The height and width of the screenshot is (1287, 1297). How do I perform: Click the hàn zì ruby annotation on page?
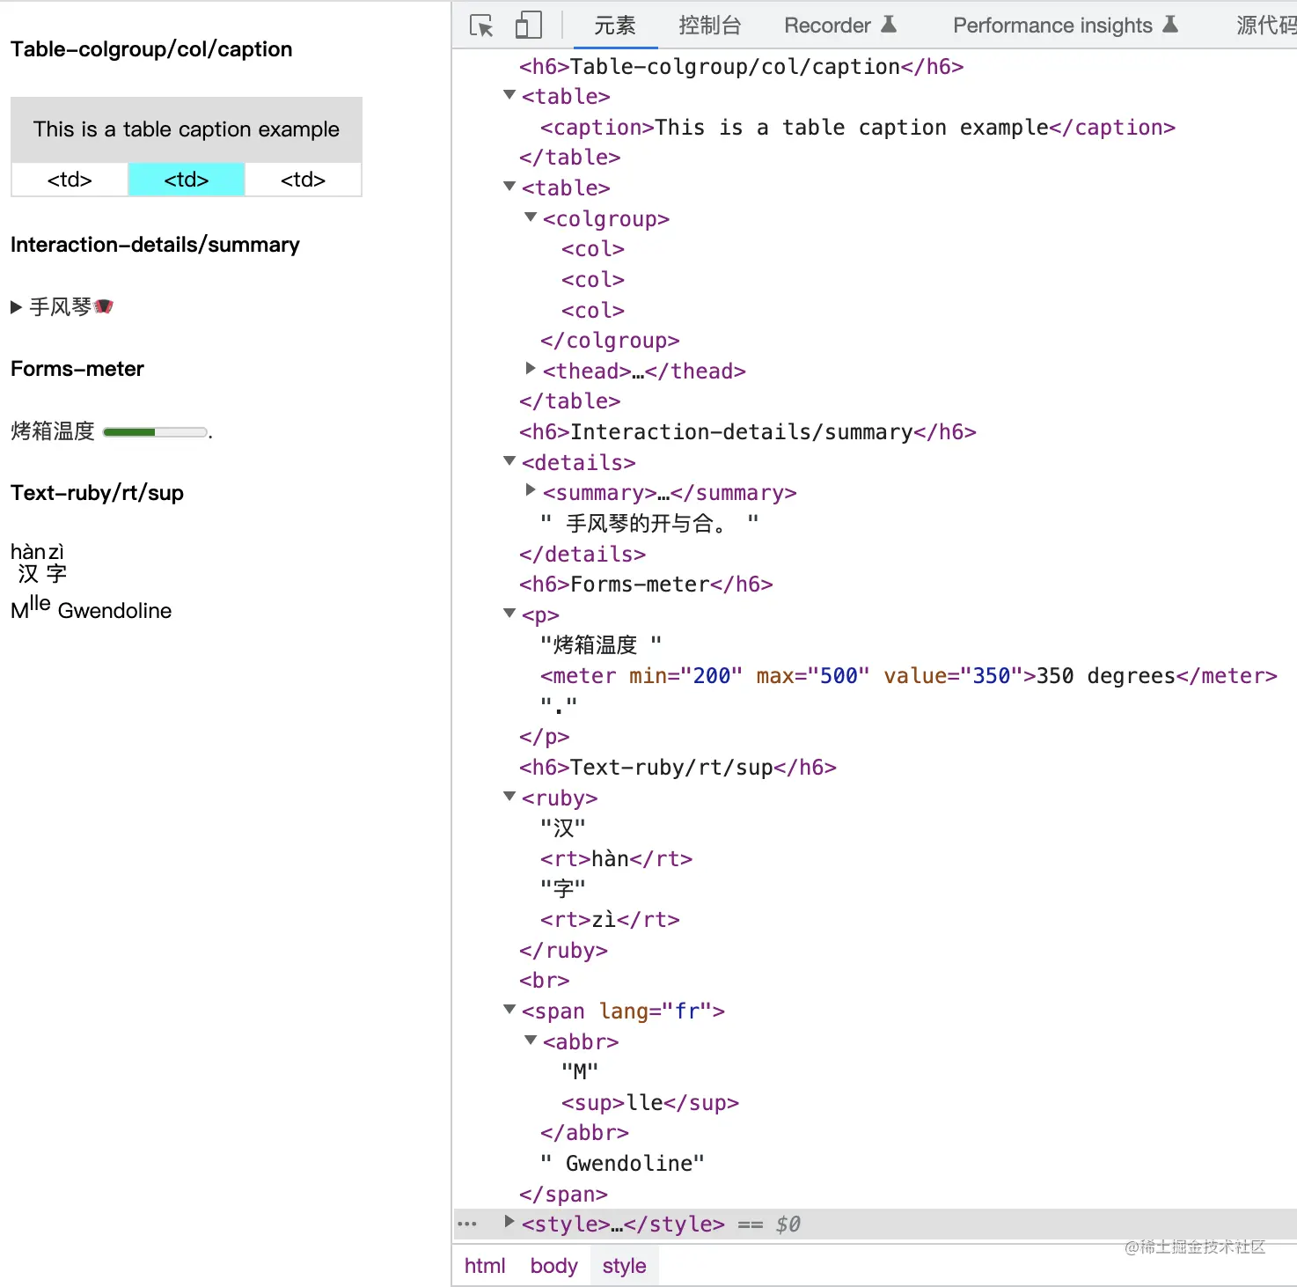click(37, 552)
